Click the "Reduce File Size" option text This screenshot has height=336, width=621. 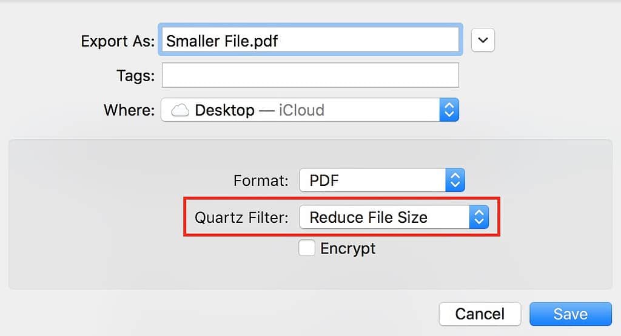(x=368, y=217)
